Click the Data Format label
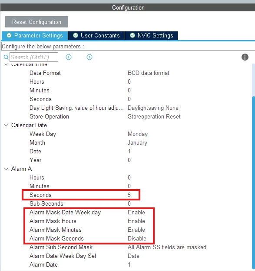 (45, 73)
